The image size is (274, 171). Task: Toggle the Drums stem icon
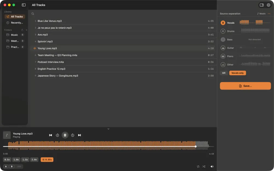[223, 31]
